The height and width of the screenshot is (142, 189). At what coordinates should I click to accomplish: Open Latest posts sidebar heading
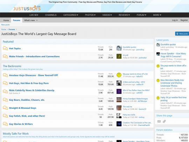162,40
